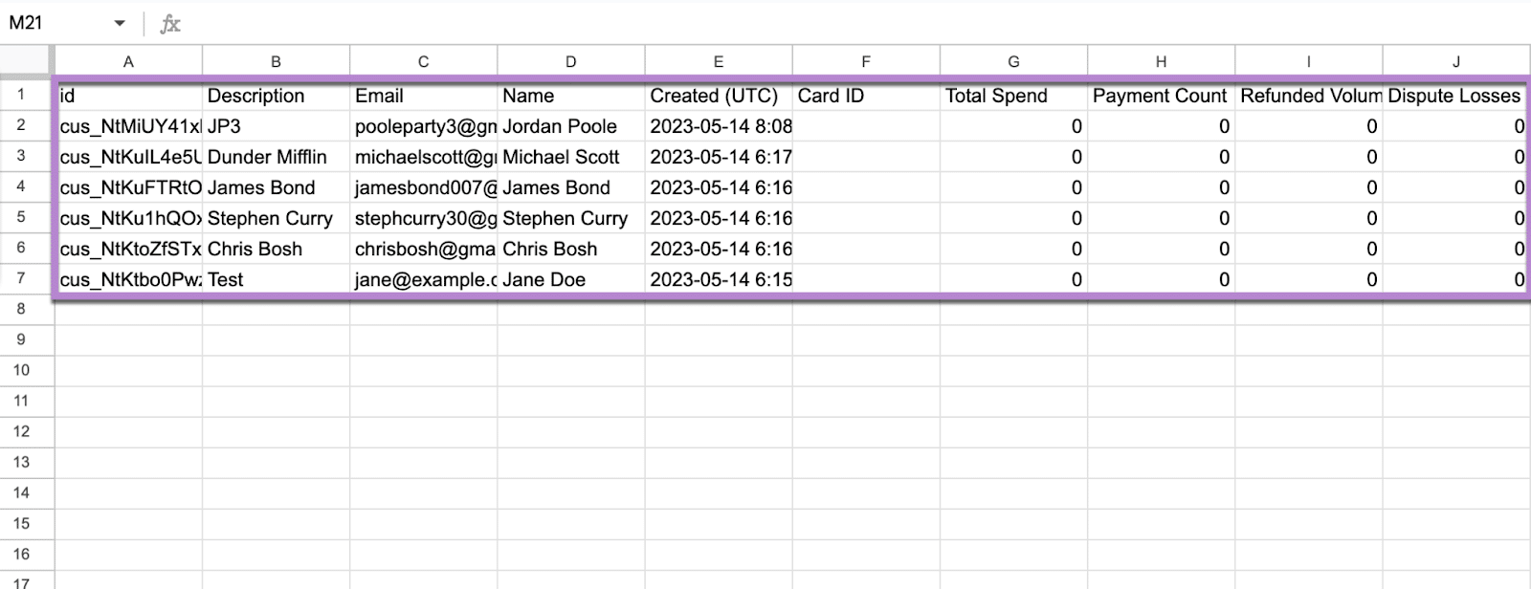Select the Total Spend header cell
1531x589 pixels.
coord(1013,96)
